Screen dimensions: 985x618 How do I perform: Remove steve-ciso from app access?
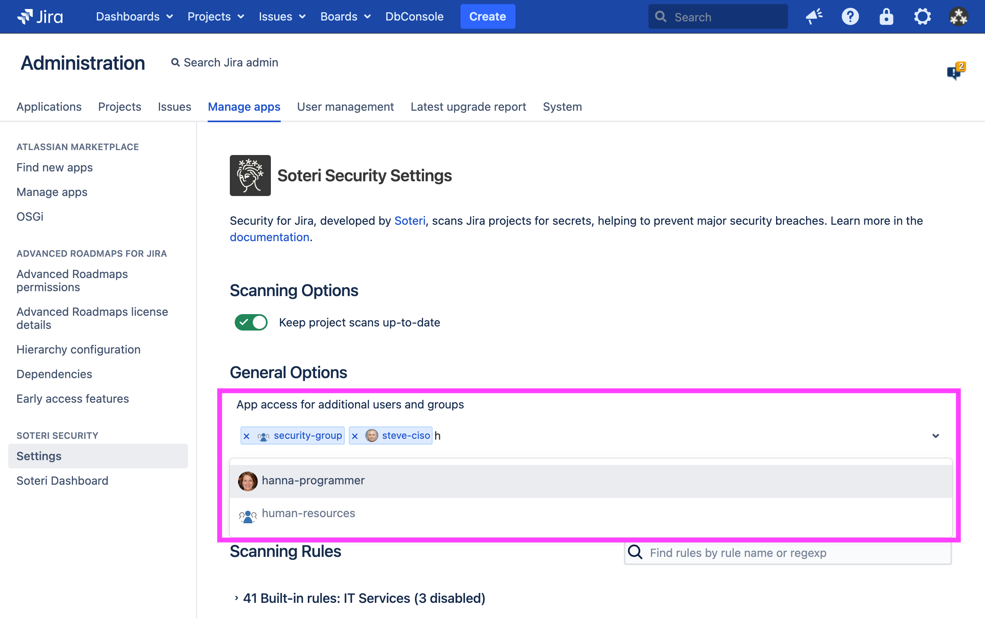(355, 436)
